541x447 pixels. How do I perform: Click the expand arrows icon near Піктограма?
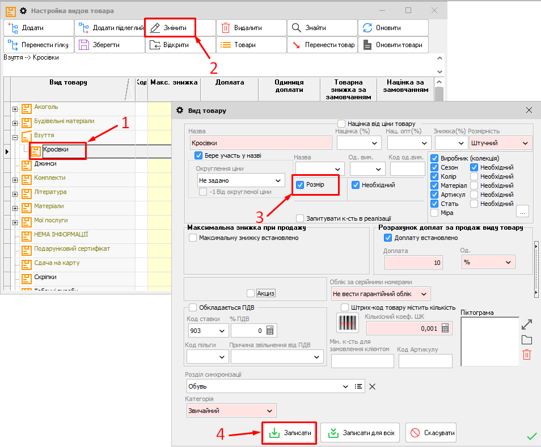527,324
